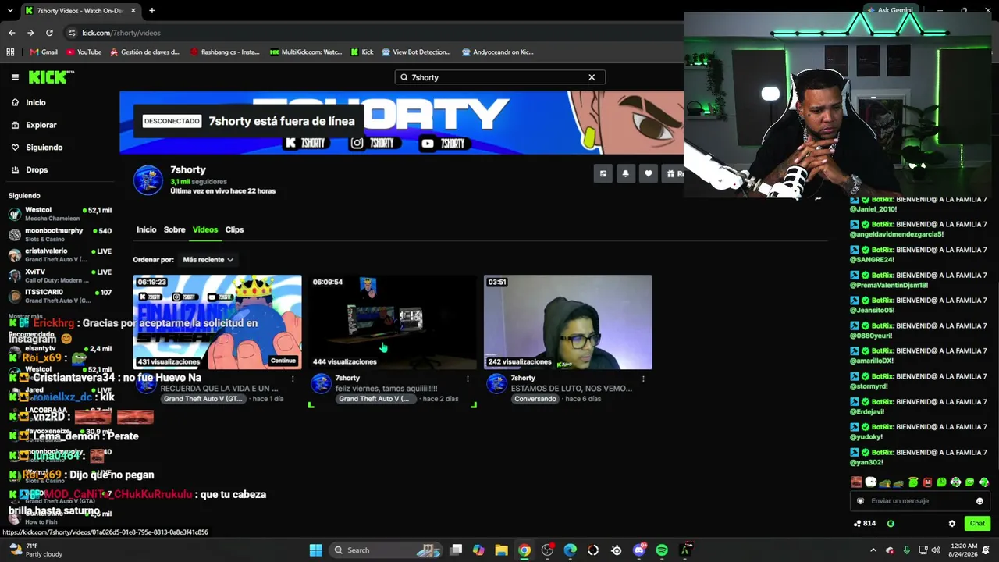
Task: Click the channel panel icon left of bell
Action: pyautogui.click(x=603, y=174)
